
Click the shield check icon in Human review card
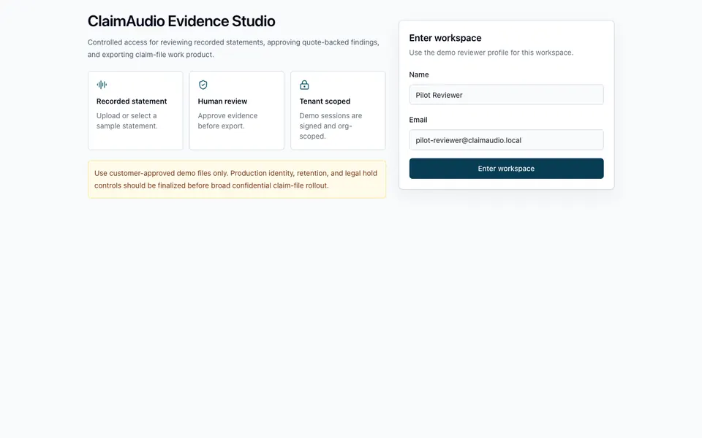203,85
